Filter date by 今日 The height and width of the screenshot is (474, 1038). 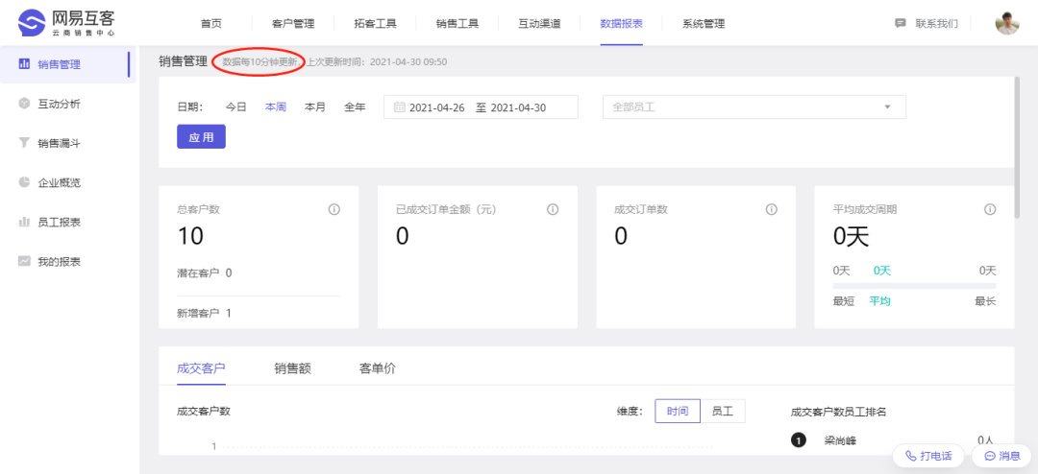pos(236,107)
